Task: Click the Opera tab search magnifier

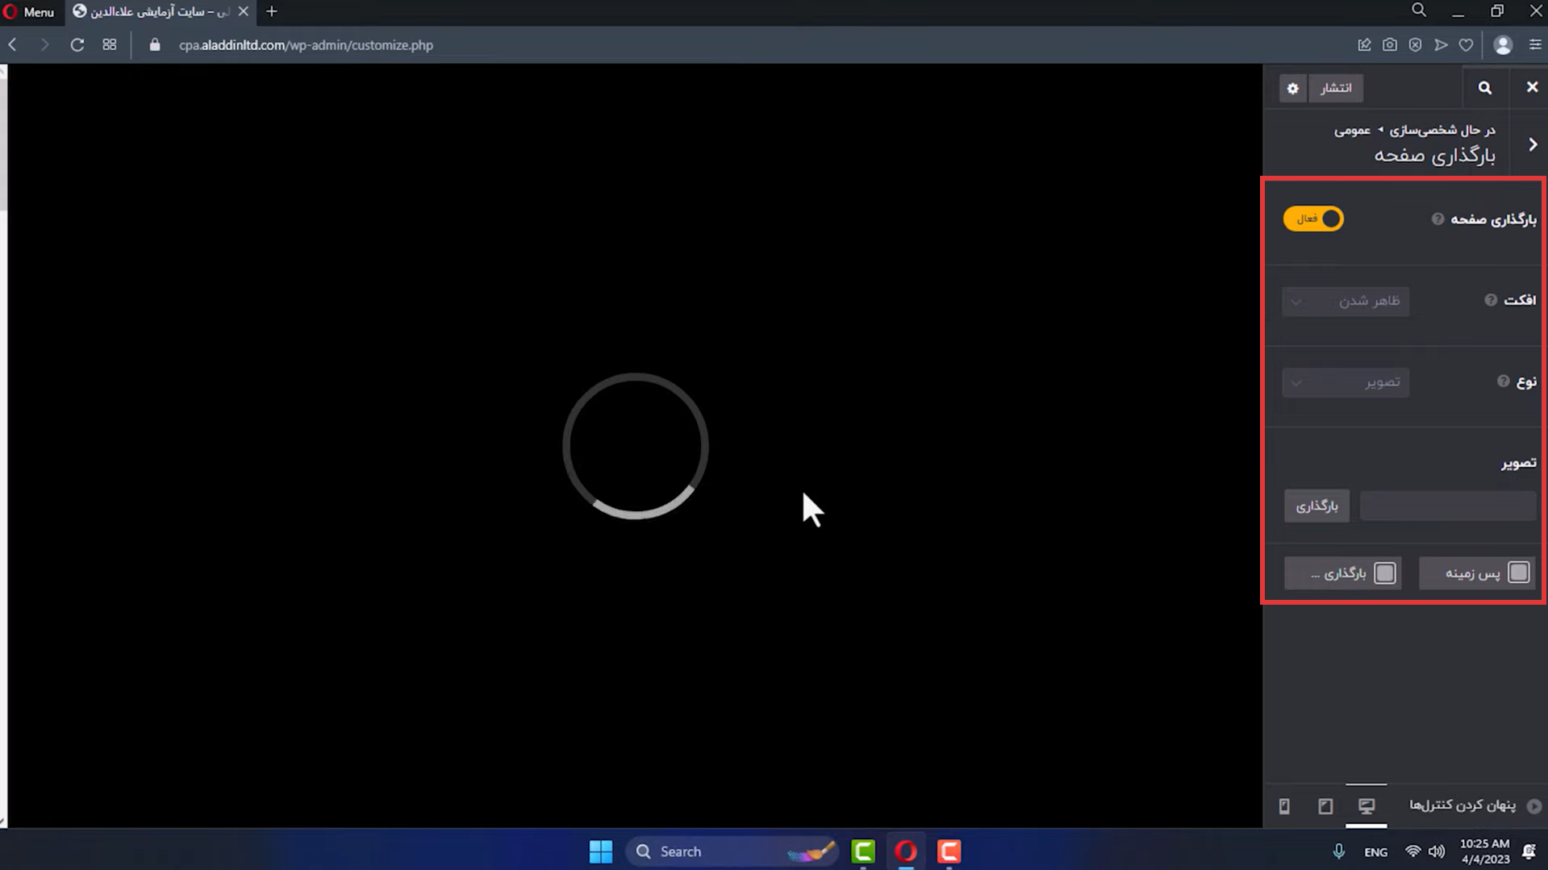Action: 1418,10
